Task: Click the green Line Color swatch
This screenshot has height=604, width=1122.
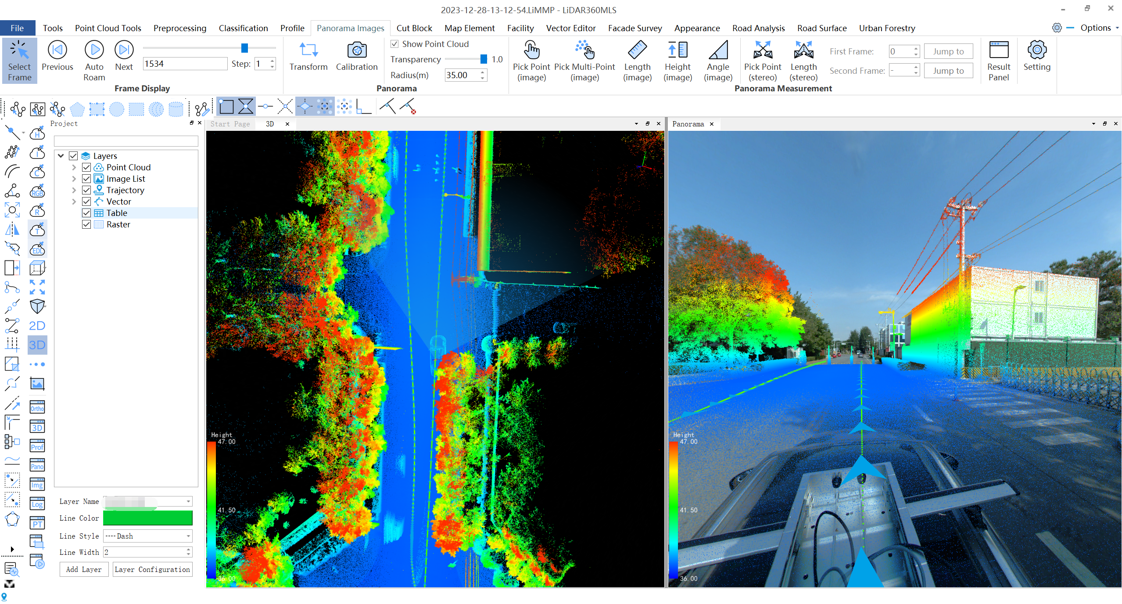Action: pyautogui.click(x=147, y=518)
